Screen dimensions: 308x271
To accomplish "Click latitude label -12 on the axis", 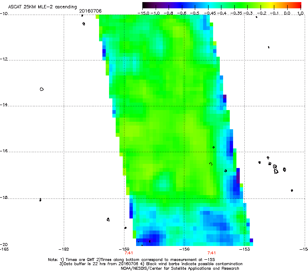I will point(4,59).
